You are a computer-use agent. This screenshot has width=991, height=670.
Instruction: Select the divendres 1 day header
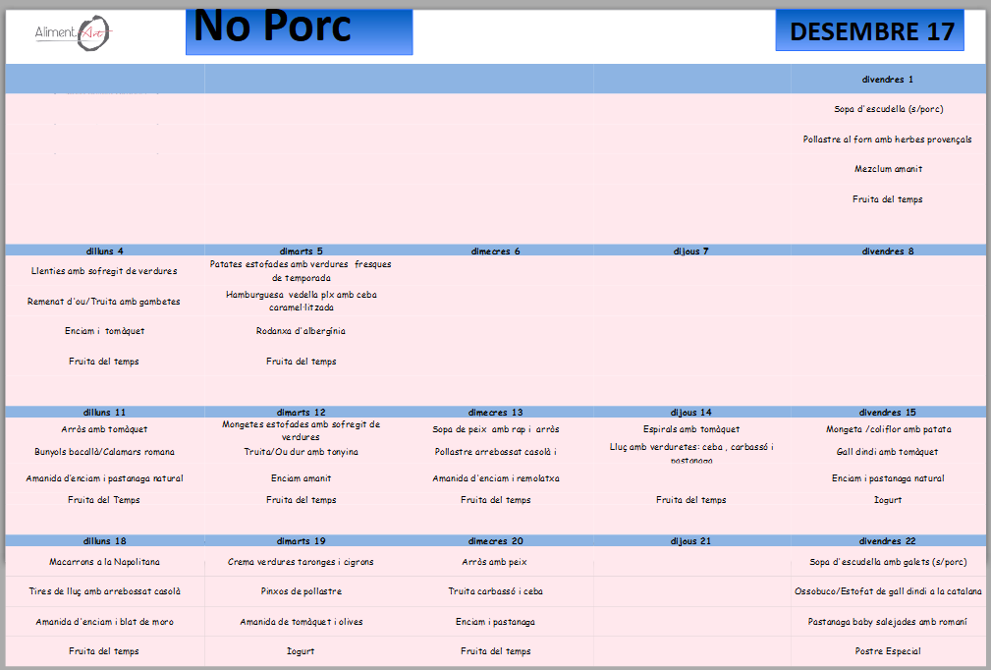887,80
